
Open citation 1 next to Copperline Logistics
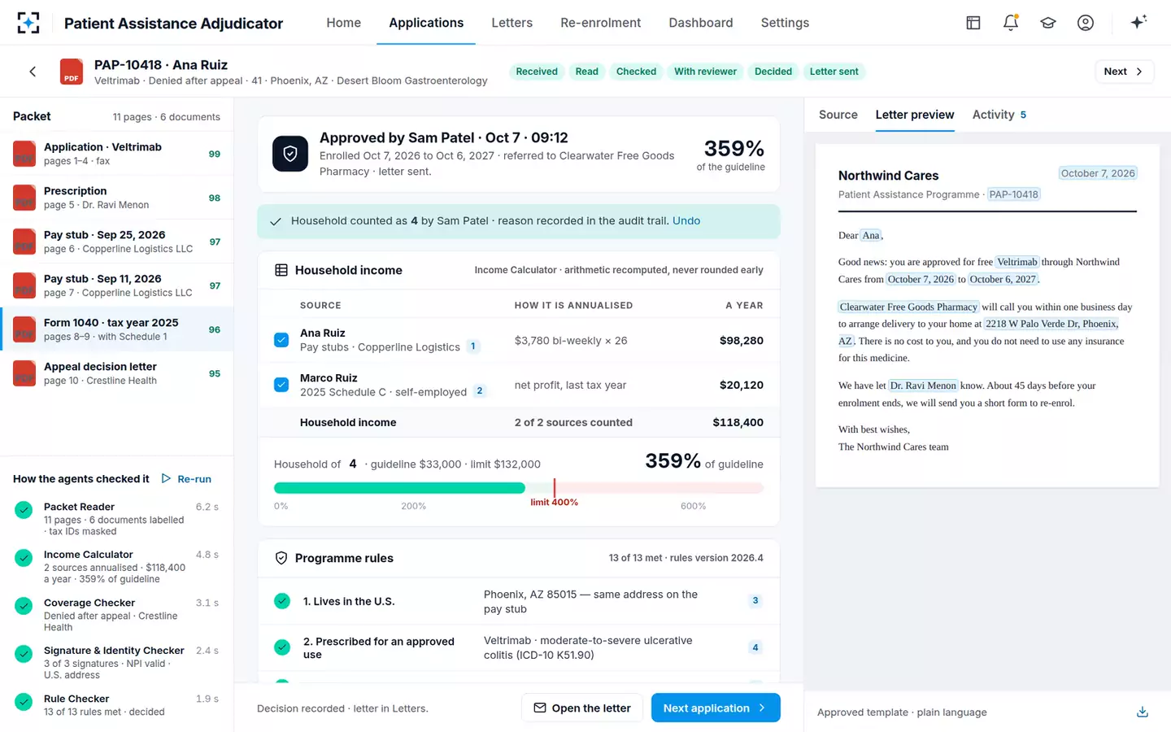473,346
